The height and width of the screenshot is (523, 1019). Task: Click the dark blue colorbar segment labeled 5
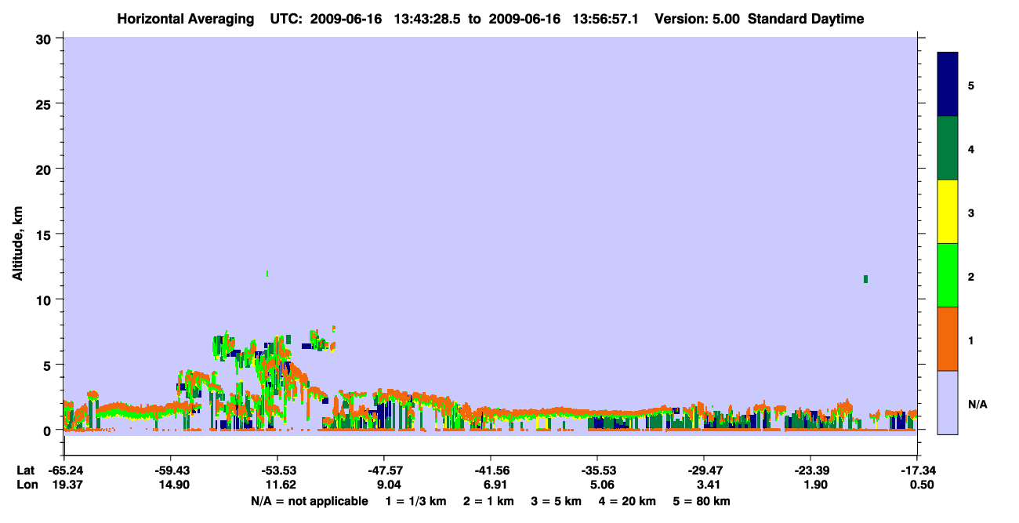coord(948,85)
